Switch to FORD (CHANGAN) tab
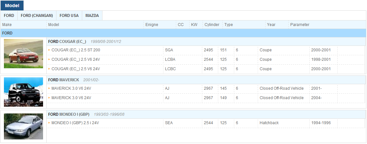The width and height of the screenshot is (367, 144). pos(37,16)
